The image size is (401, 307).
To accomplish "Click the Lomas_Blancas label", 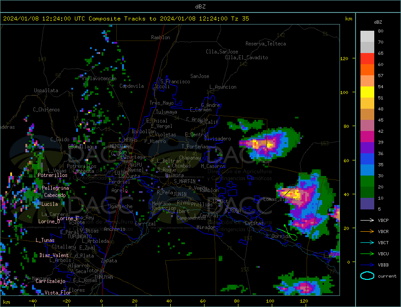I will pos(281,199).
